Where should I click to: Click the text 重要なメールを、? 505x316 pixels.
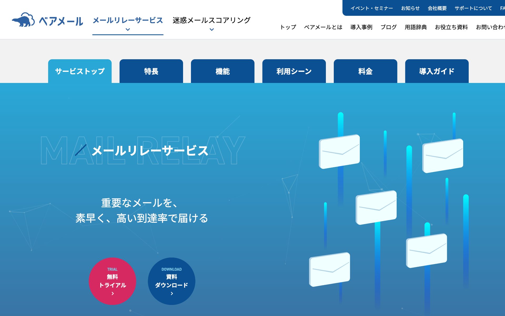point(140,203)
